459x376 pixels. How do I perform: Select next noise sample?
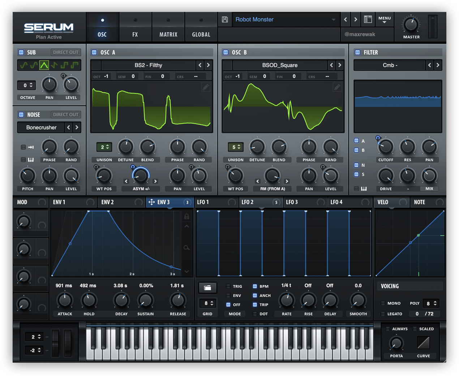[77, 127]
